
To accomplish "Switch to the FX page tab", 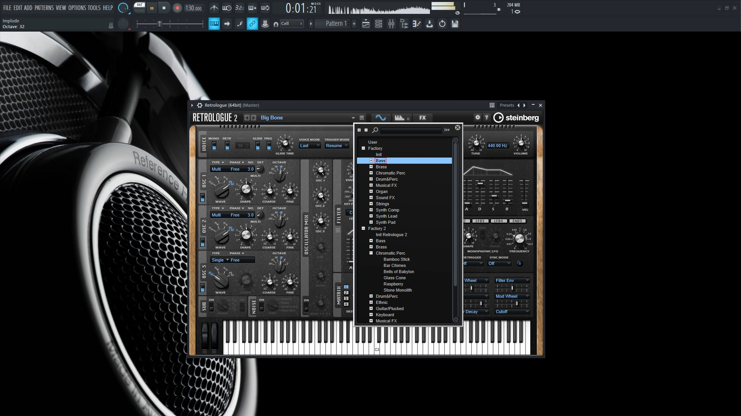I will (x=423, y=118).
